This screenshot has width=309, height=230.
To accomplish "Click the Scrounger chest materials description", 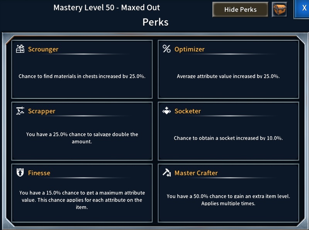I will 82,76.
